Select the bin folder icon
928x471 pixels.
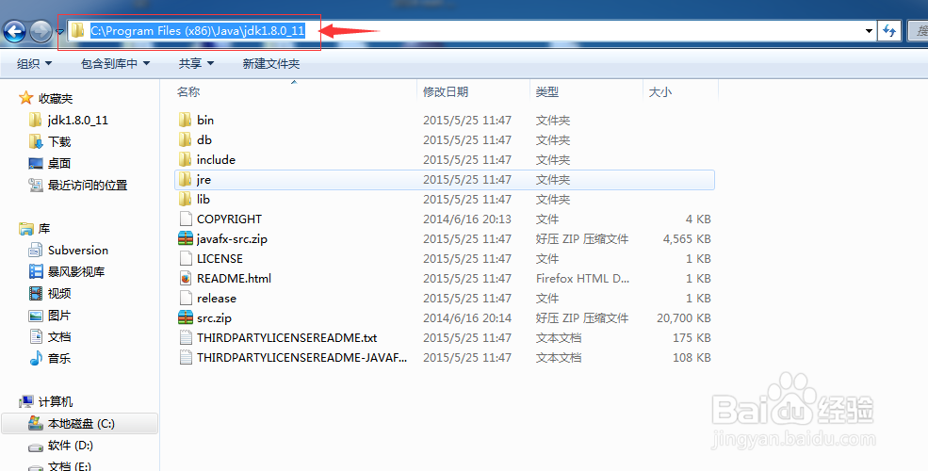pos(186,121)
